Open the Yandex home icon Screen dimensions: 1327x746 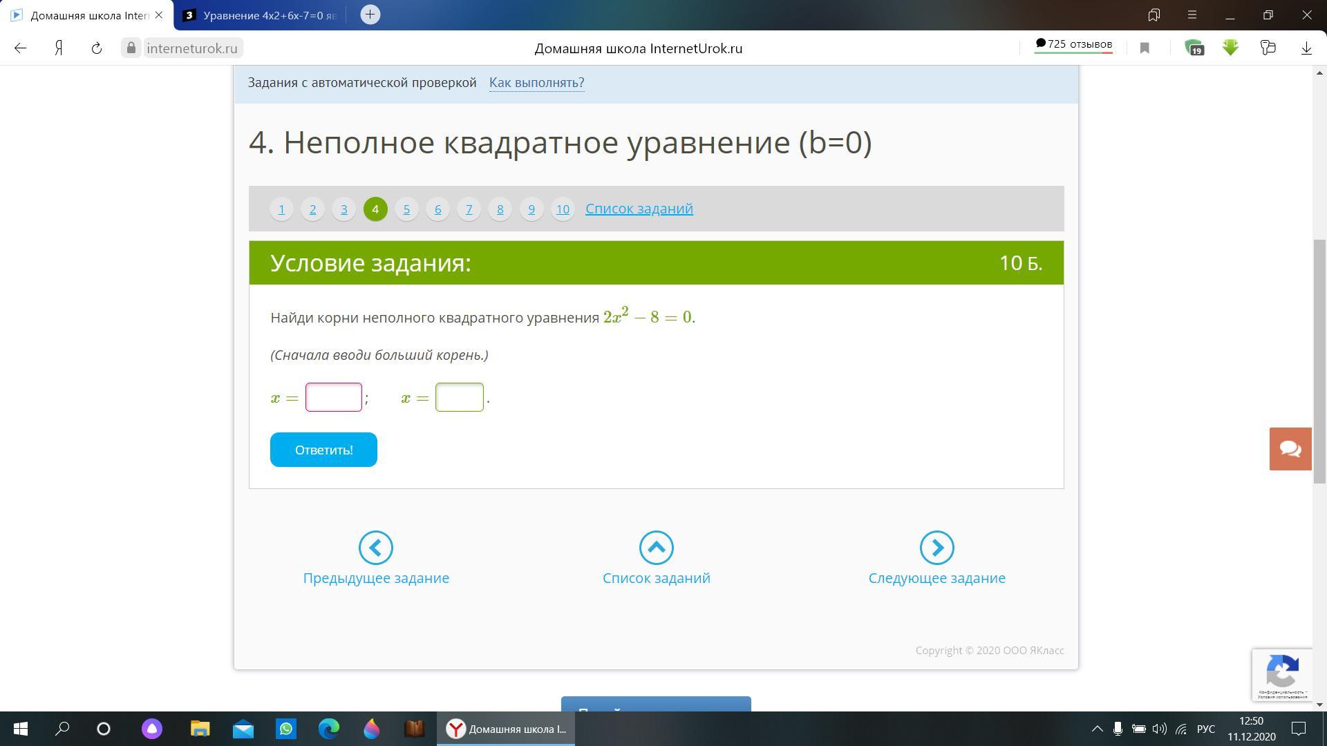click(x=59, y=48)
